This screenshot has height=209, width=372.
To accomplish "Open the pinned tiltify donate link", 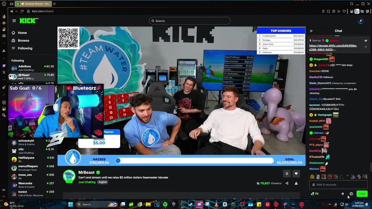I will coord(333,48).
